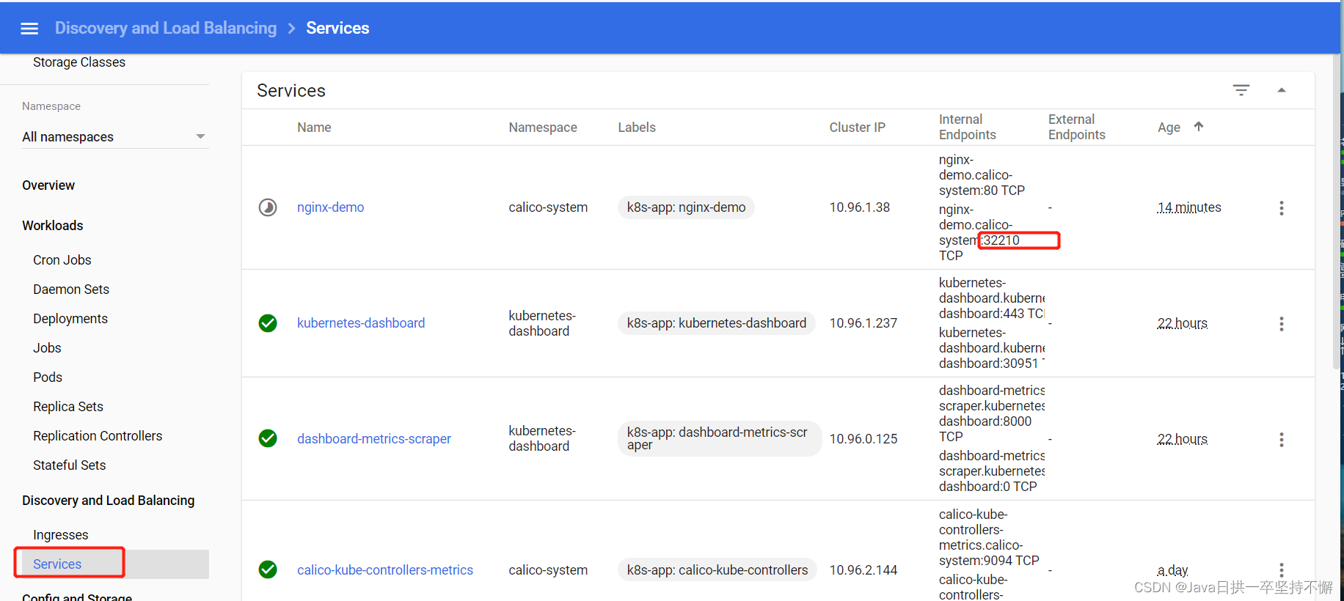The height and width of the screenshot is (601, 1344).
Task: Click the k8s-app: dashboard-metrics-scraper label chip
Action: point(719,438)
